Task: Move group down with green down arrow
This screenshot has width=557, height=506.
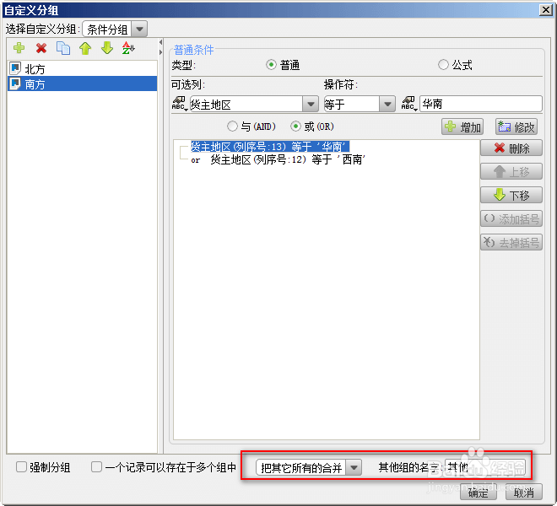Action: tap(107, 48)
